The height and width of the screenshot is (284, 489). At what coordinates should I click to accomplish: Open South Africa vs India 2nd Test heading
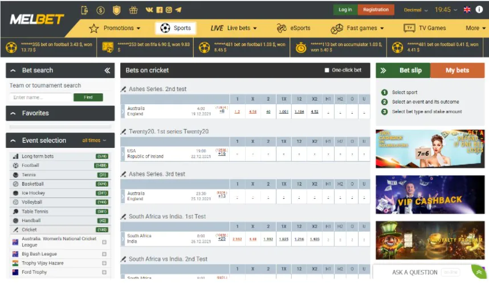point(168,259)
